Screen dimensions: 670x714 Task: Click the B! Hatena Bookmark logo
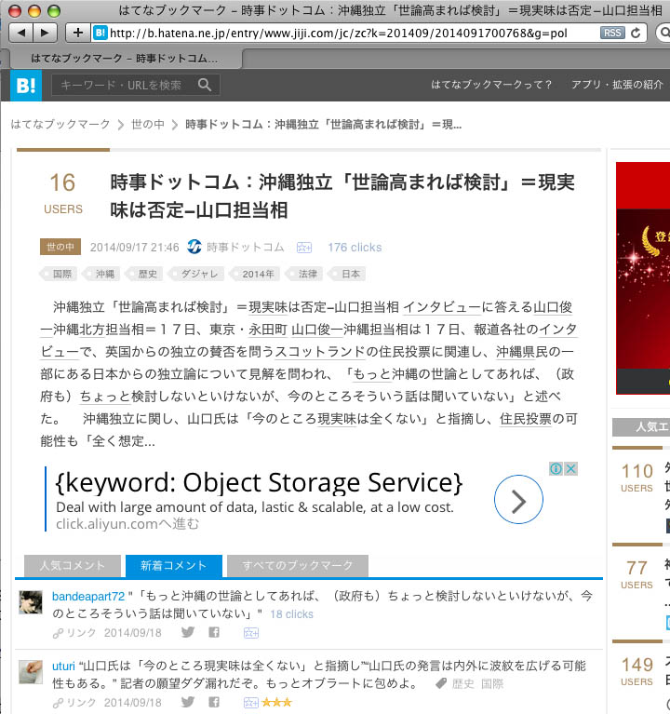(26, 85)
